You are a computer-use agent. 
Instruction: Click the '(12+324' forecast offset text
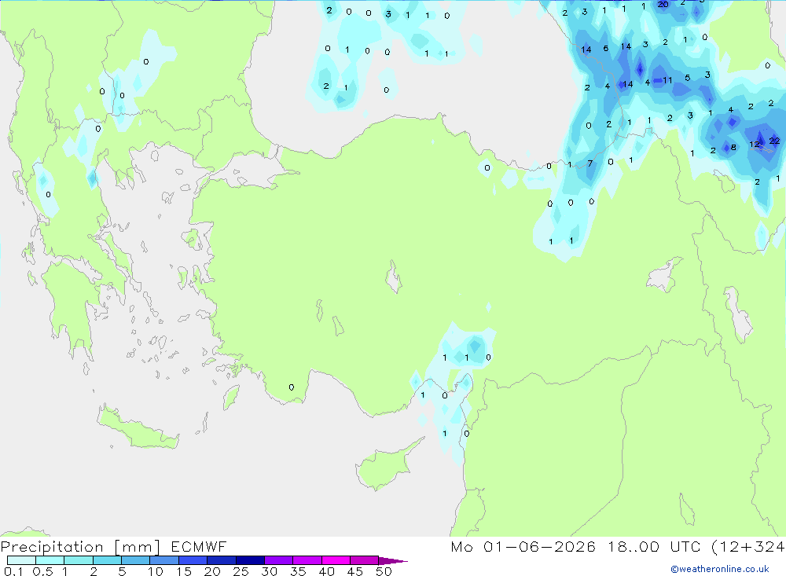click(748, 546)
